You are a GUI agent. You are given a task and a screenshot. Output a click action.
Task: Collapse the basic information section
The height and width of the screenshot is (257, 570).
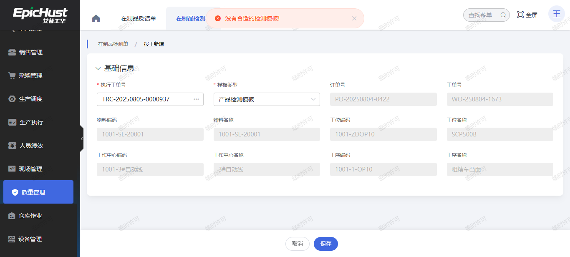pos(98,68)
